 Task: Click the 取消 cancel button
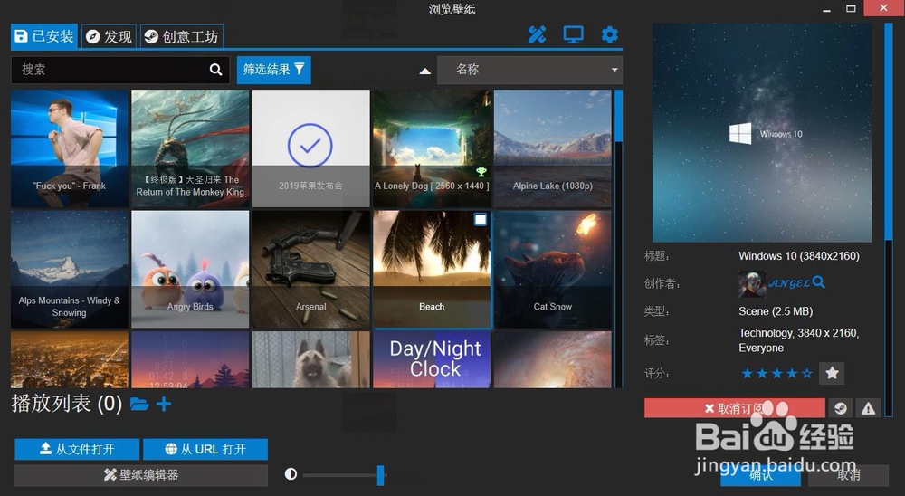coord(848,475)
